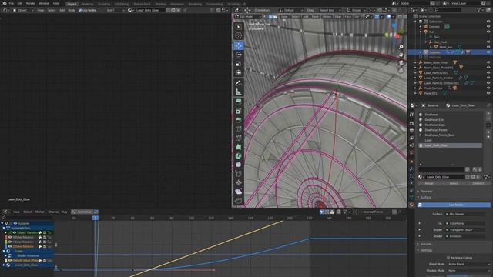
Task: Select the Shrink/Fatten tool
Action: 238,183
